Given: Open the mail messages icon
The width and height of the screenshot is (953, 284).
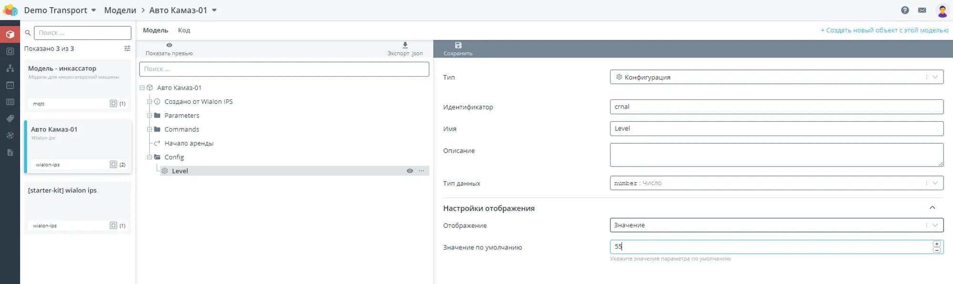Looking at the screenshot, I should click(922, 10).
